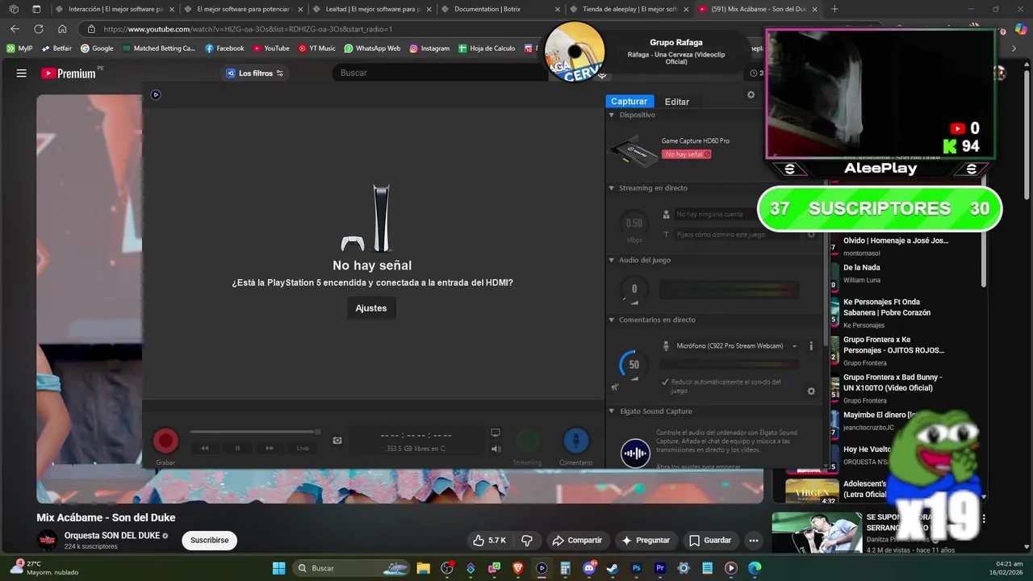The height and width of the screenshot is (581, 1033).
Task: Collapse the Elgato Sound Capture section
Action: pyautogui.click(x=611, y=411)
